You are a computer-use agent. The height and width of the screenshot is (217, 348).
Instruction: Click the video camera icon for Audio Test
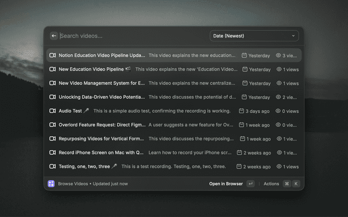pos(53,111)
